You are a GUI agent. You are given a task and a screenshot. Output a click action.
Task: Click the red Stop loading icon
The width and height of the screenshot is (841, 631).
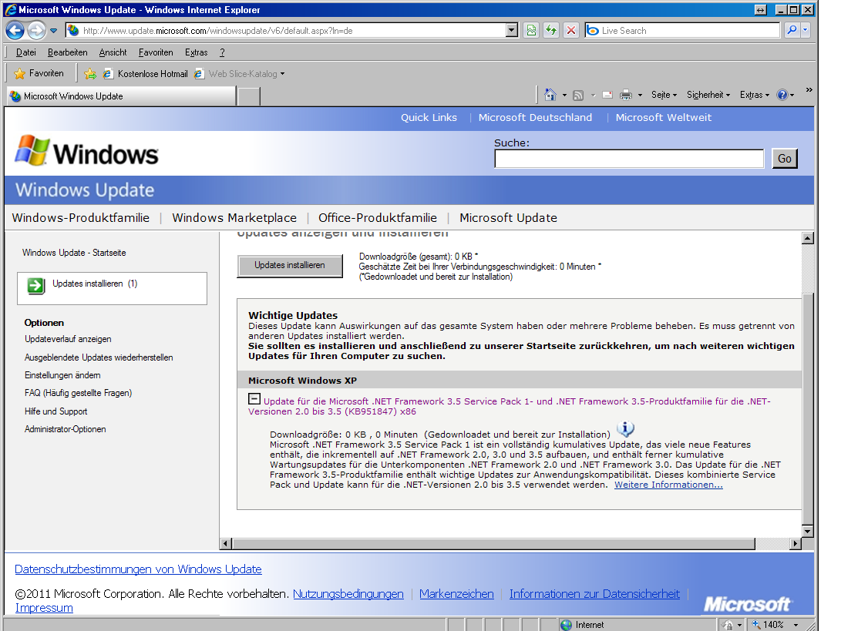coord(571,31)
